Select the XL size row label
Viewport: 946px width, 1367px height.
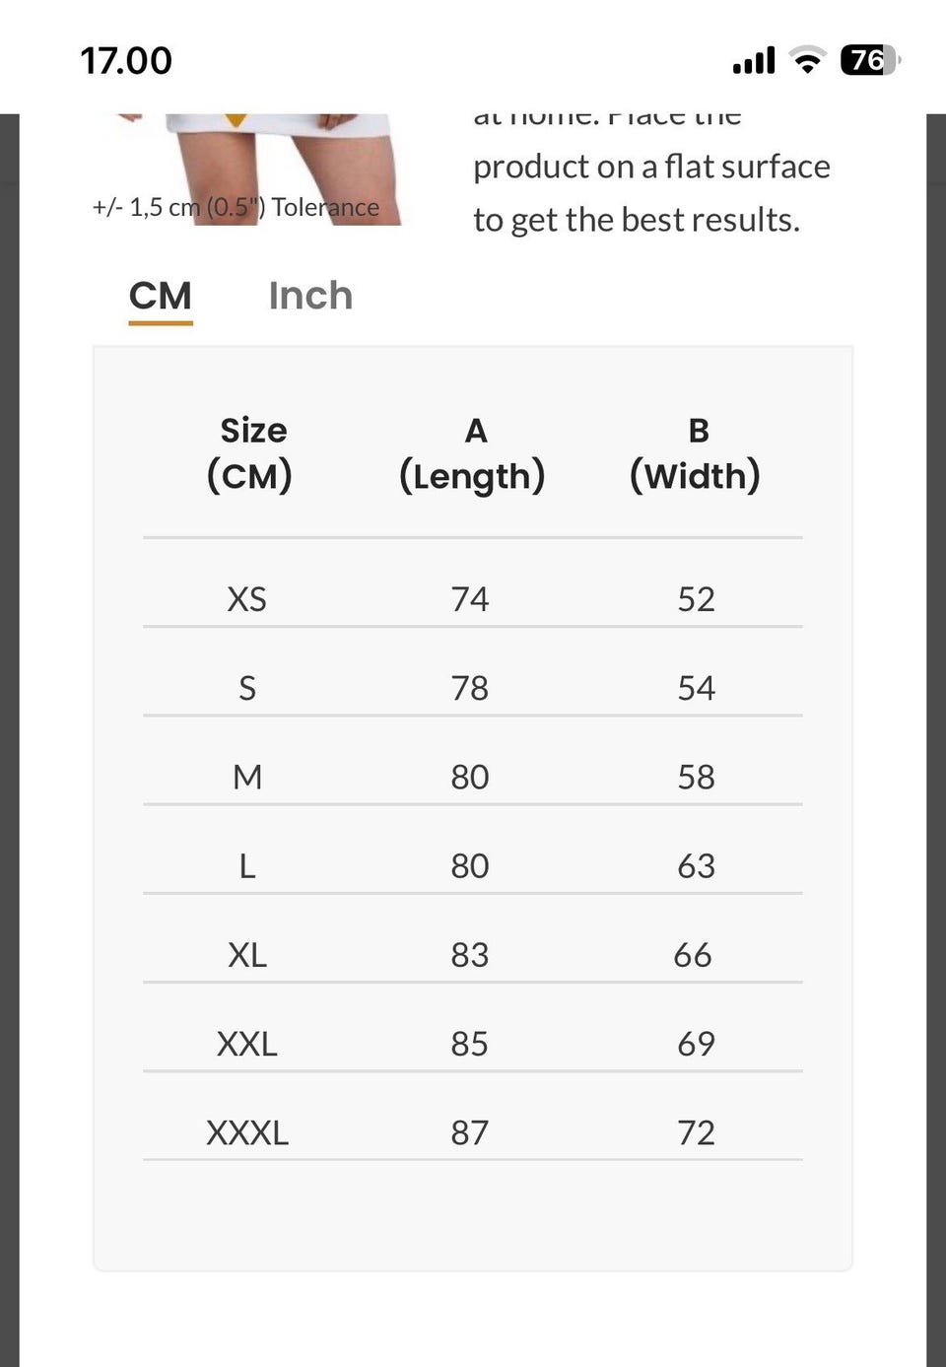pos(246,954)
